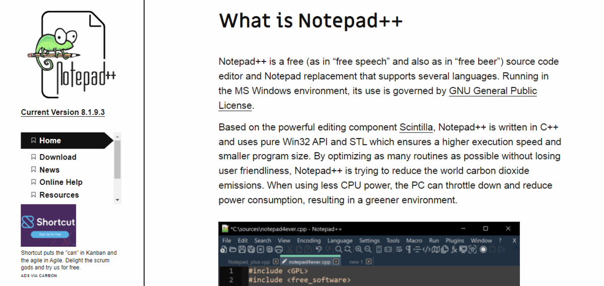This screenshot has width=604, height=286.
Task: Click the code tag icon in screenshot toolbar
Action: (x=426, y=249)
